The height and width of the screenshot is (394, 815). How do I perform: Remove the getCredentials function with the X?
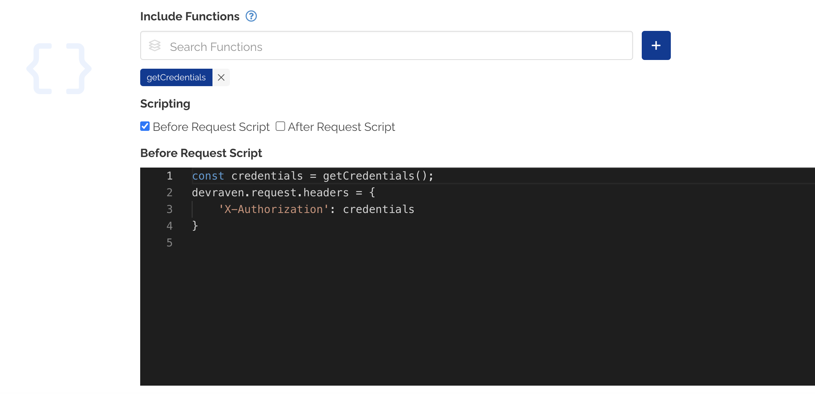click(x=221, y=77)
